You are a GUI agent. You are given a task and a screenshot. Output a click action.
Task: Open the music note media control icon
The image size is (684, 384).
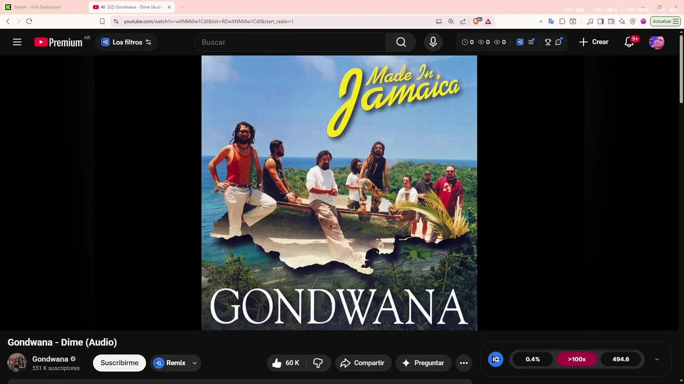point(590,21)
